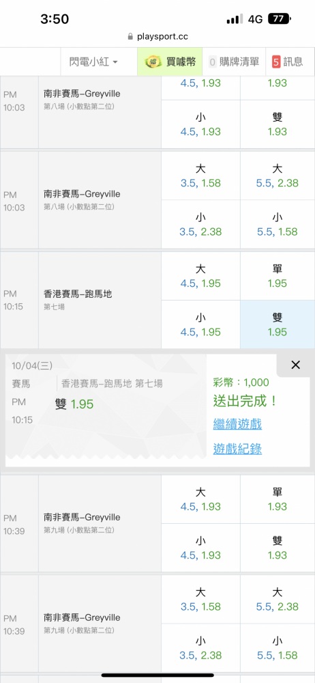Open the 遊戲紀錄 link
The image size is (315, 683).
[x=237, y=449]
